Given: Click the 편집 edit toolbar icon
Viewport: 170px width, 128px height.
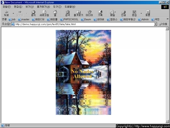Looking at the screenshot, I should tap(134, 13).
